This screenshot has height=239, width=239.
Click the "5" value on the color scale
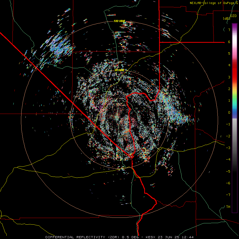(229, 53)
